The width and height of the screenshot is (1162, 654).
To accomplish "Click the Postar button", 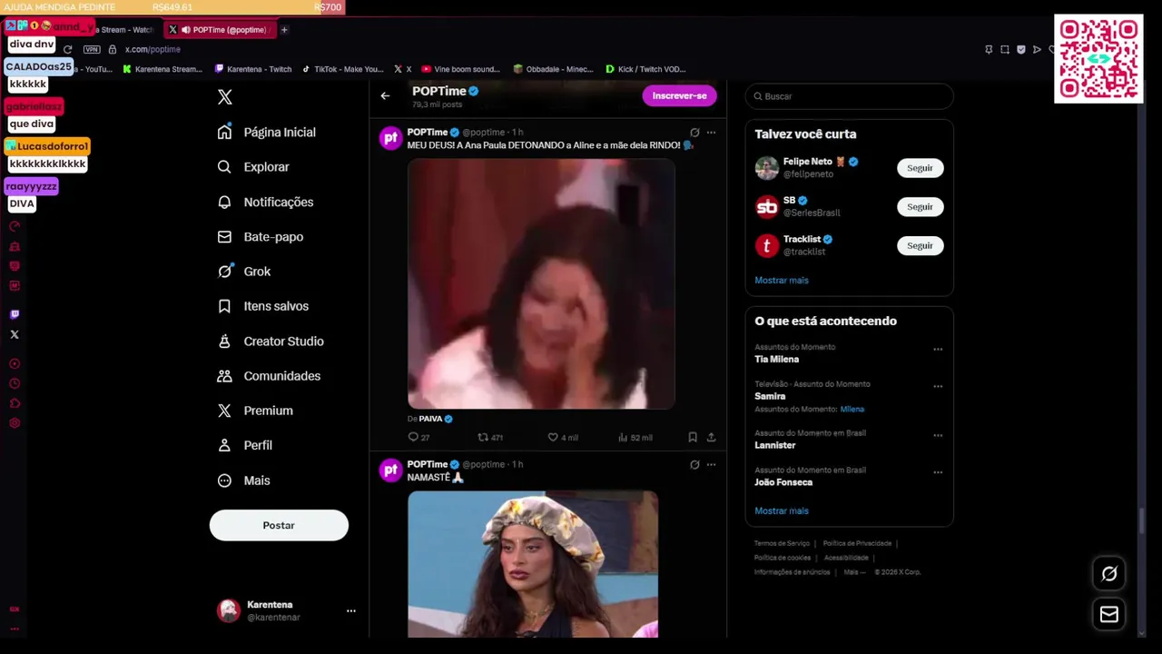I will 279,525.
